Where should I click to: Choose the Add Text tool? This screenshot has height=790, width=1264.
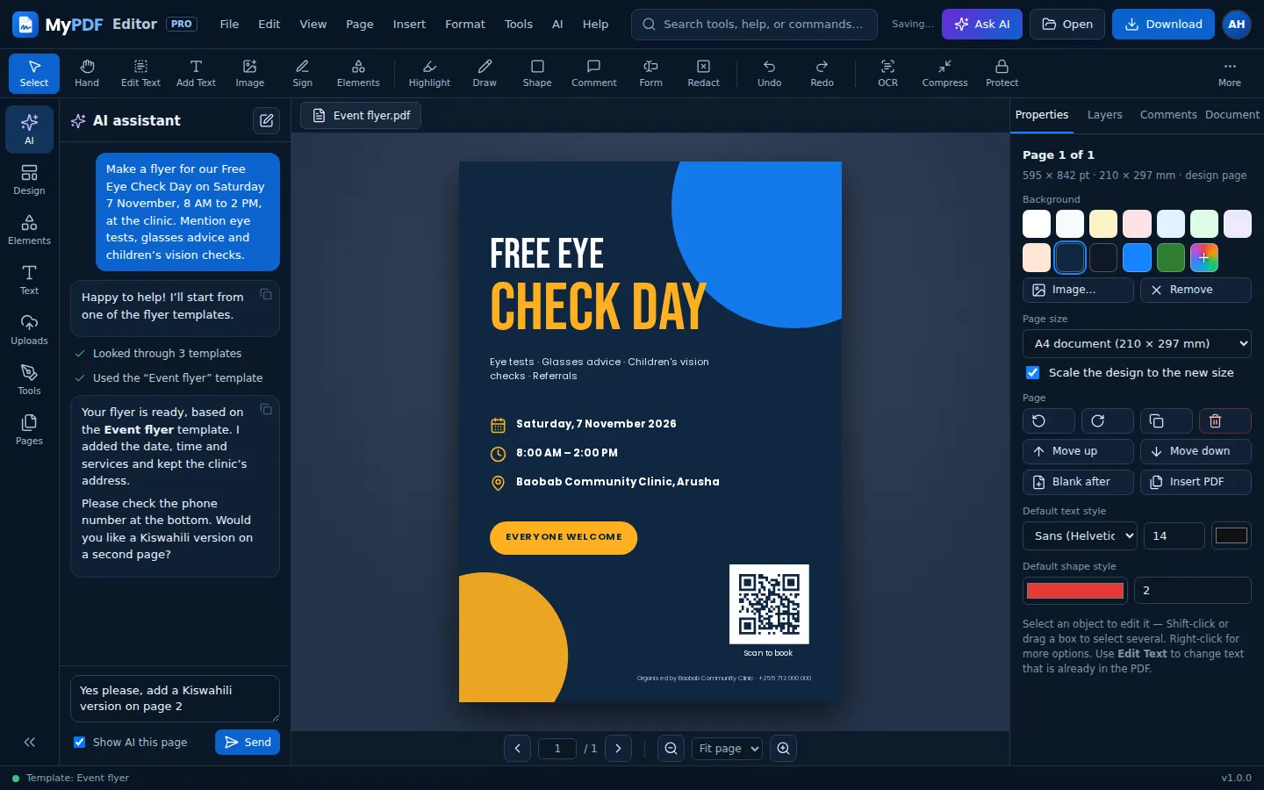pos(196,73)
